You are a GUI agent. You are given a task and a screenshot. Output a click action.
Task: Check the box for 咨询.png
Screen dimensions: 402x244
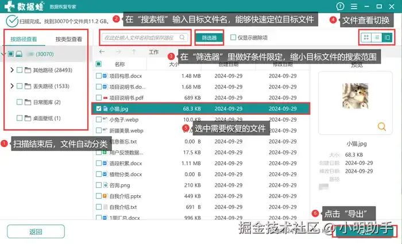(x=99, y=185)
